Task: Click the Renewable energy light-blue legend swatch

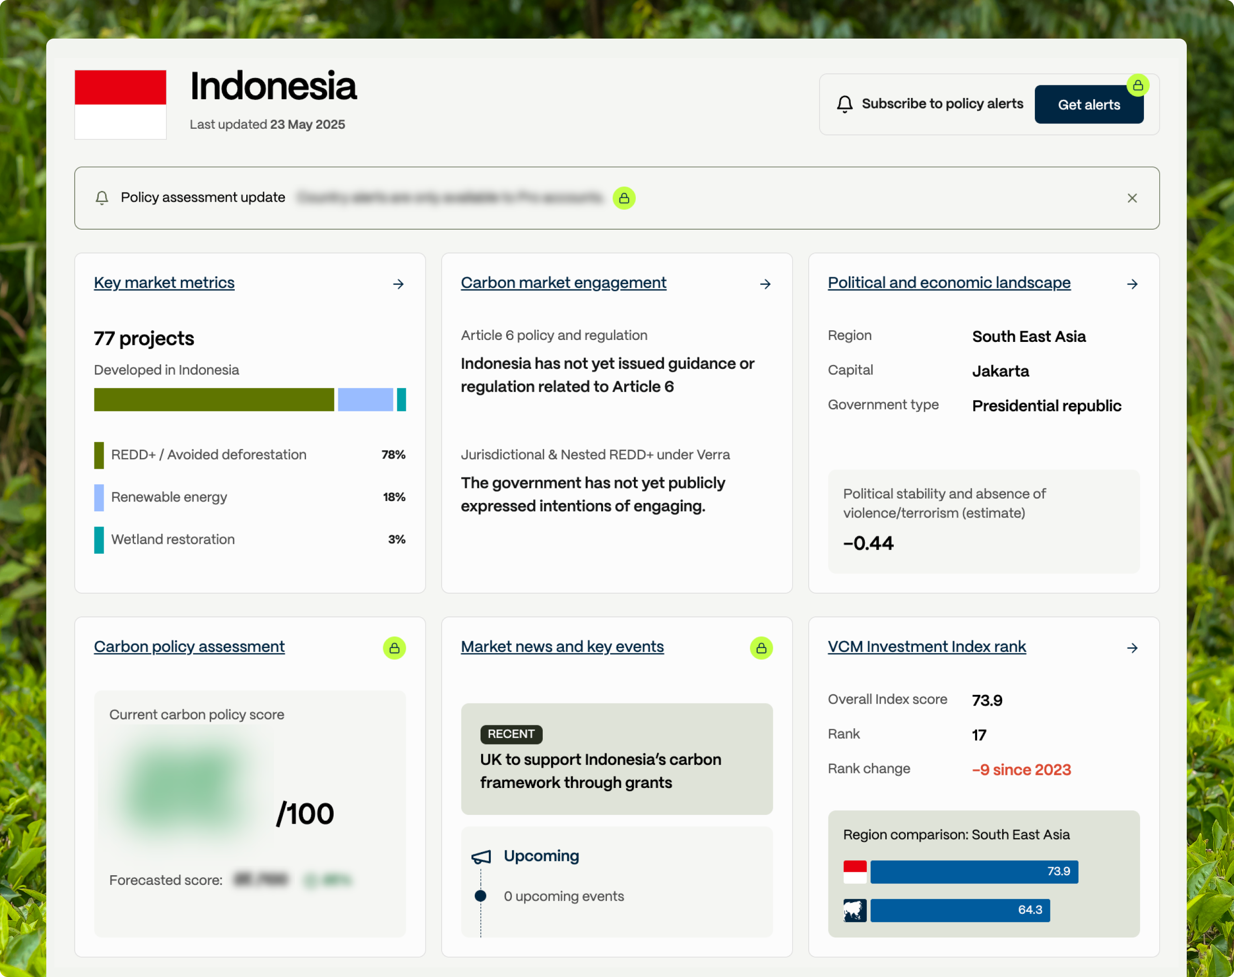Action: pos(99,497)
